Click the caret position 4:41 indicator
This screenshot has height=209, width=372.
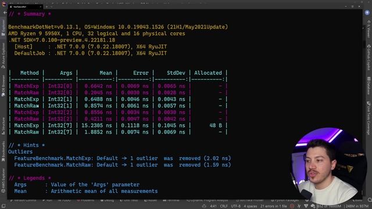click(x=213, y=206)
